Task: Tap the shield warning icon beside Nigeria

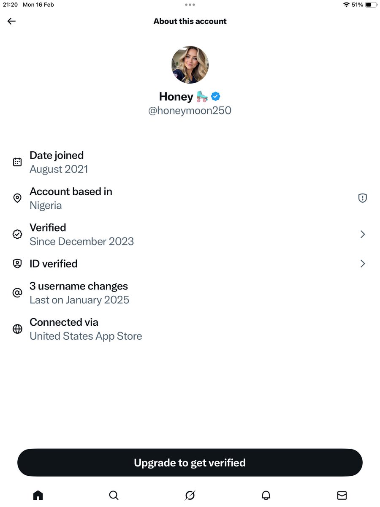Action: [x=362, y=198]
